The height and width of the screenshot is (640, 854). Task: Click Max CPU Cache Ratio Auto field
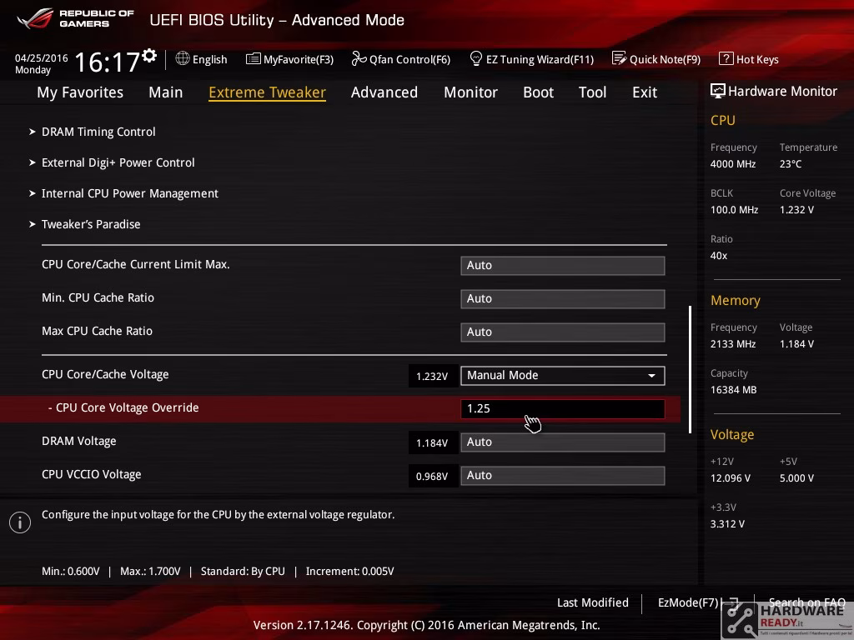tap(563, 332)
